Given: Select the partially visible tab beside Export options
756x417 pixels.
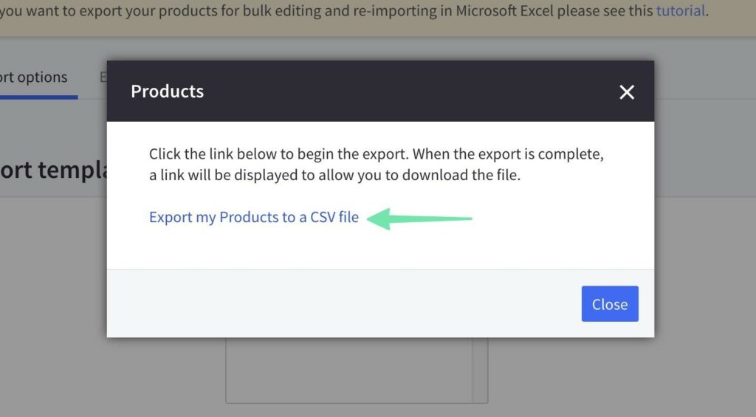Looking at the screenshot, I should [103, 77].
